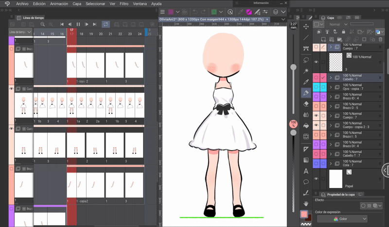Select the Hand move tool
Screen dimensions: 389x227
306,203
